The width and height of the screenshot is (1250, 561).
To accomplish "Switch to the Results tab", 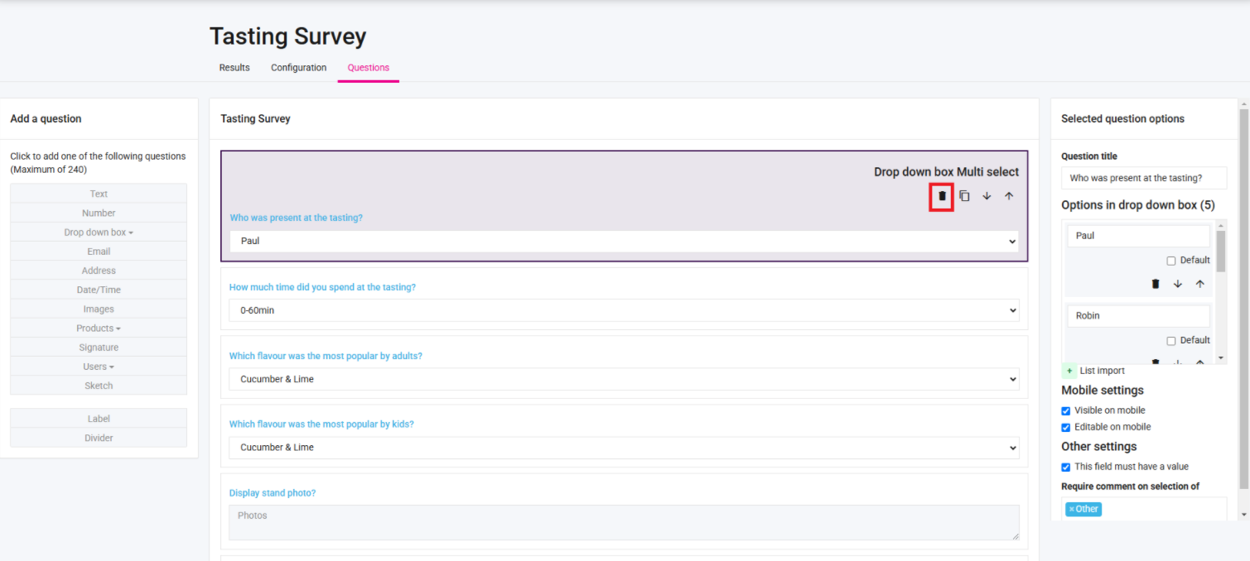I will pyautogui.click(x=234, y=68).
